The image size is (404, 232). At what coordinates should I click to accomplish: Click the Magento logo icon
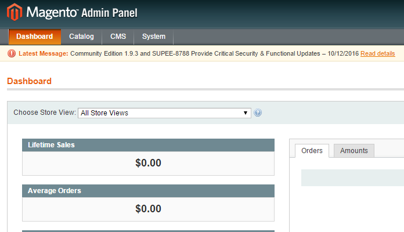pos(15,12)
